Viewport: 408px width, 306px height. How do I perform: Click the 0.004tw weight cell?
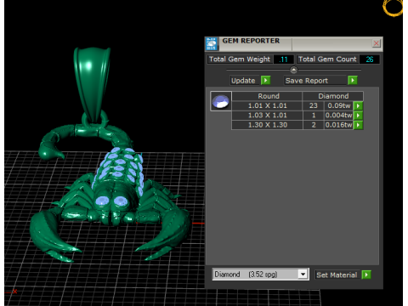(339, 116)
